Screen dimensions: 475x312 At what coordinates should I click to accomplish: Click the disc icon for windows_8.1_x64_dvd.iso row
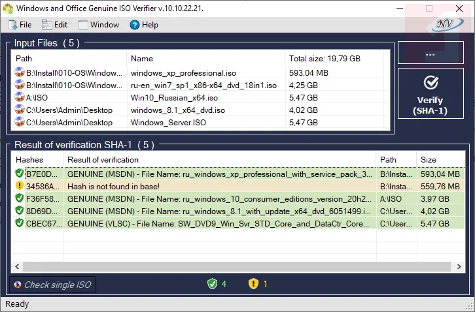(20, 109)
